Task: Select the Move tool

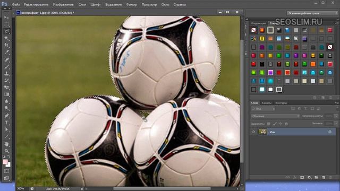Action: [x=6, y=18]
